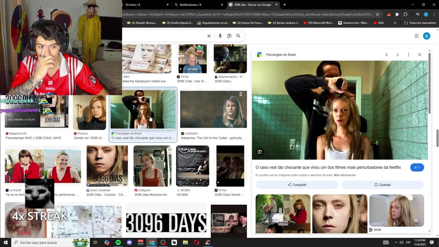Open related close-up face image
This screenshot has height=247, width=439.
point(340,214)
